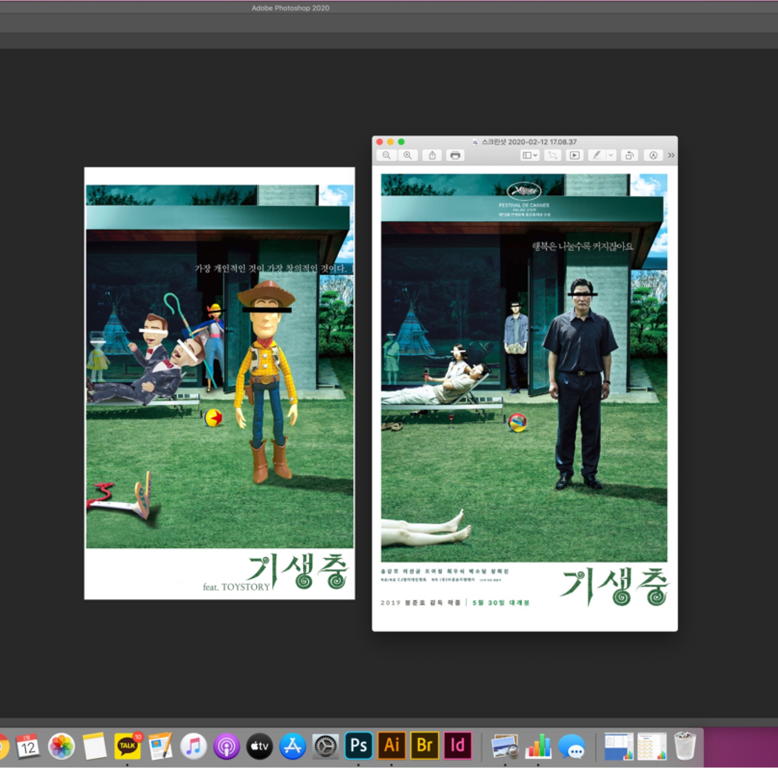Open KakaoTalk from the Dock
This screenshot has height=768, width=778.
click(128, 746)
